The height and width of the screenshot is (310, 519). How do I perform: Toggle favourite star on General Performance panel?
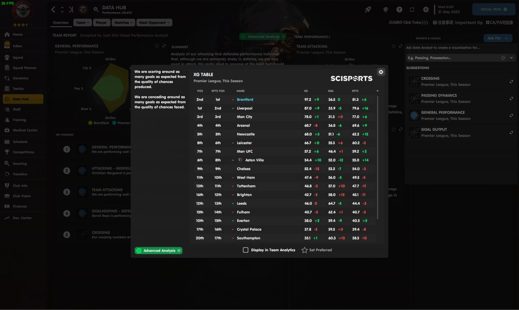[x=157, y=46]
